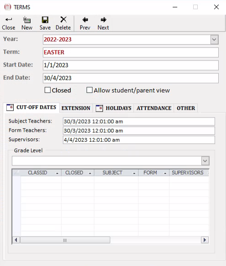Viewport: 226px width, 266px height.
Task: Tick the Closed checkbox
Action: coord(47,90)
